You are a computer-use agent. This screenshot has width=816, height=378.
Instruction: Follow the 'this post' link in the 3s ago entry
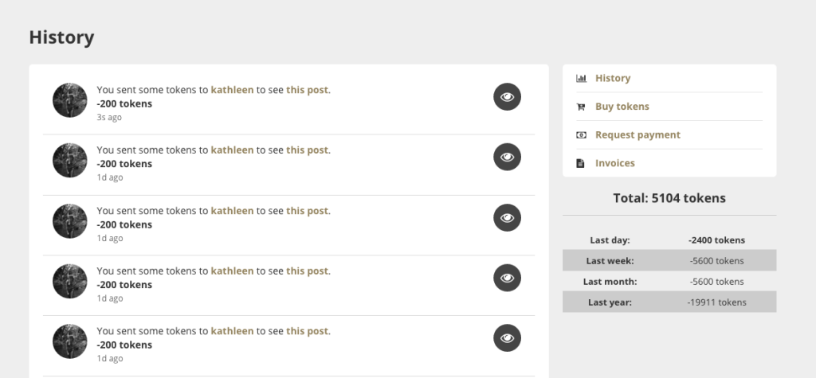pyautogui.click(x=307, y=89)
